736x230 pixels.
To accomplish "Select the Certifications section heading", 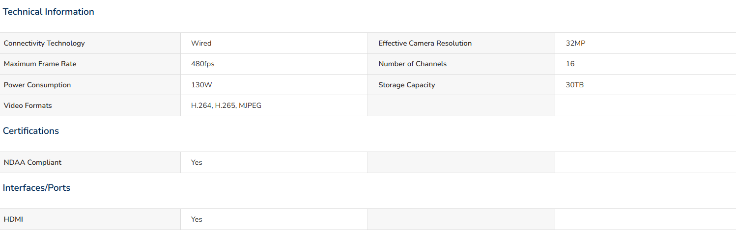I will pyautogui.click(x=31, y=131).
